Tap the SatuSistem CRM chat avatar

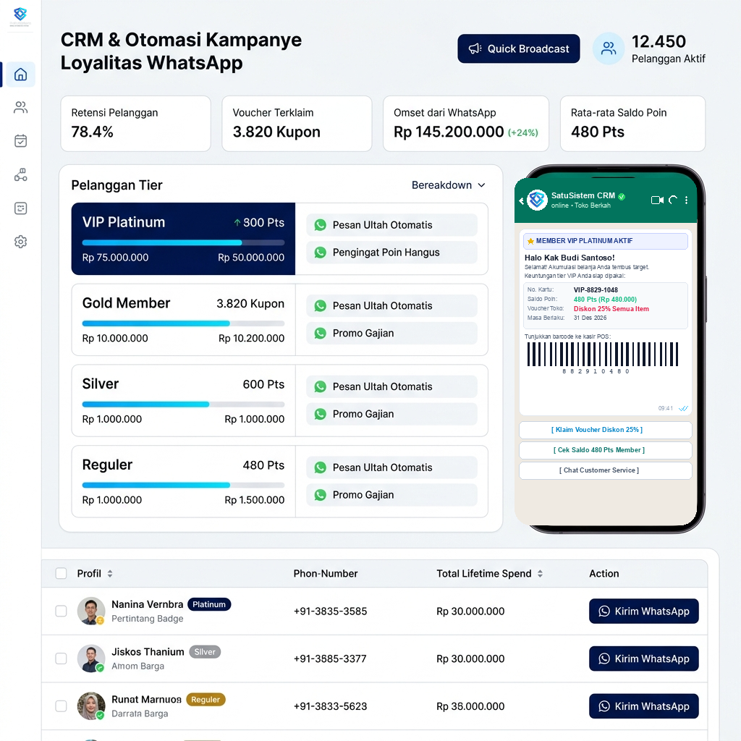point(537,200)
